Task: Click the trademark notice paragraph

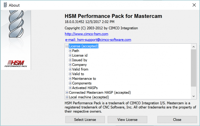Action: coord(130,107)
